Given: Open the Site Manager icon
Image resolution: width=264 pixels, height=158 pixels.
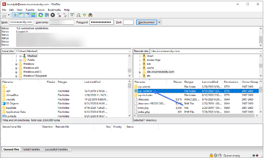Looking at the screenshot, I should (x=4, y=15).
